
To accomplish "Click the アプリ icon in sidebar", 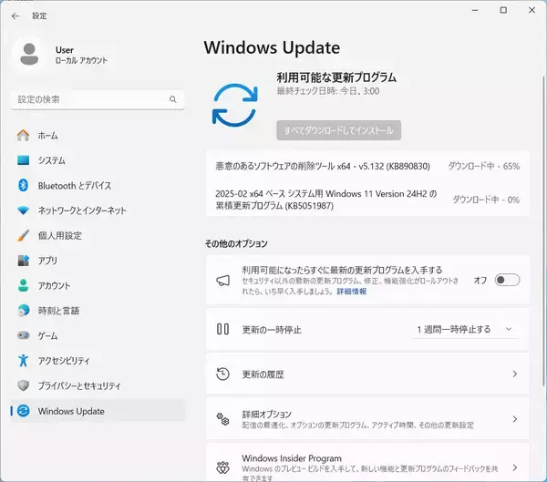I will pos(24,261).
